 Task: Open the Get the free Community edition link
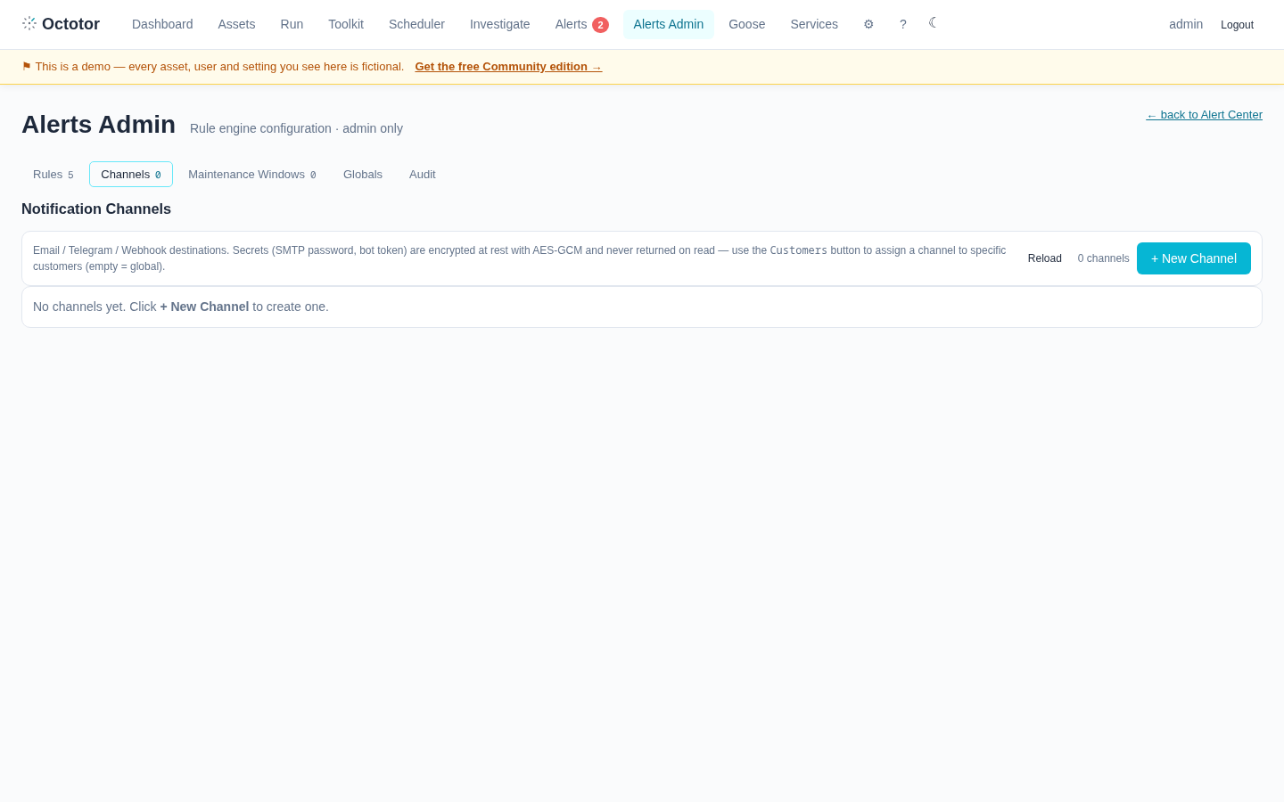(508, 67)
